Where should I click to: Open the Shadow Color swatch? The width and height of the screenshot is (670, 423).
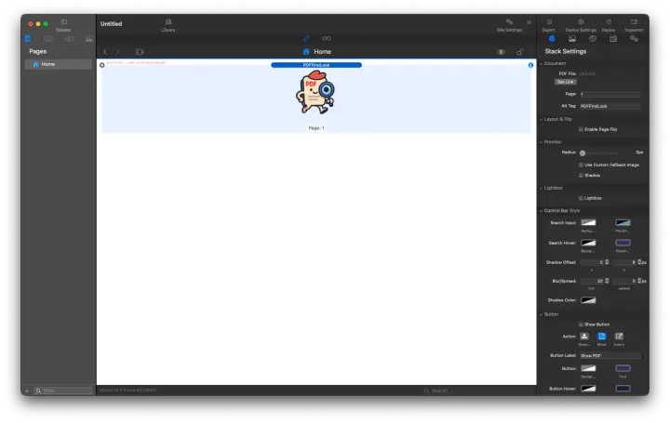pyautogui.click(x=588, y=300)
